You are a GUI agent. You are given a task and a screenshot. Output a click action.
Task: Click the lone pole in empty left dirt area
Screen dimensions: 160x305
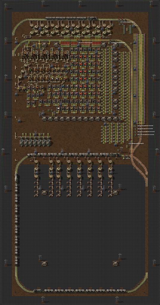(19, 120)
